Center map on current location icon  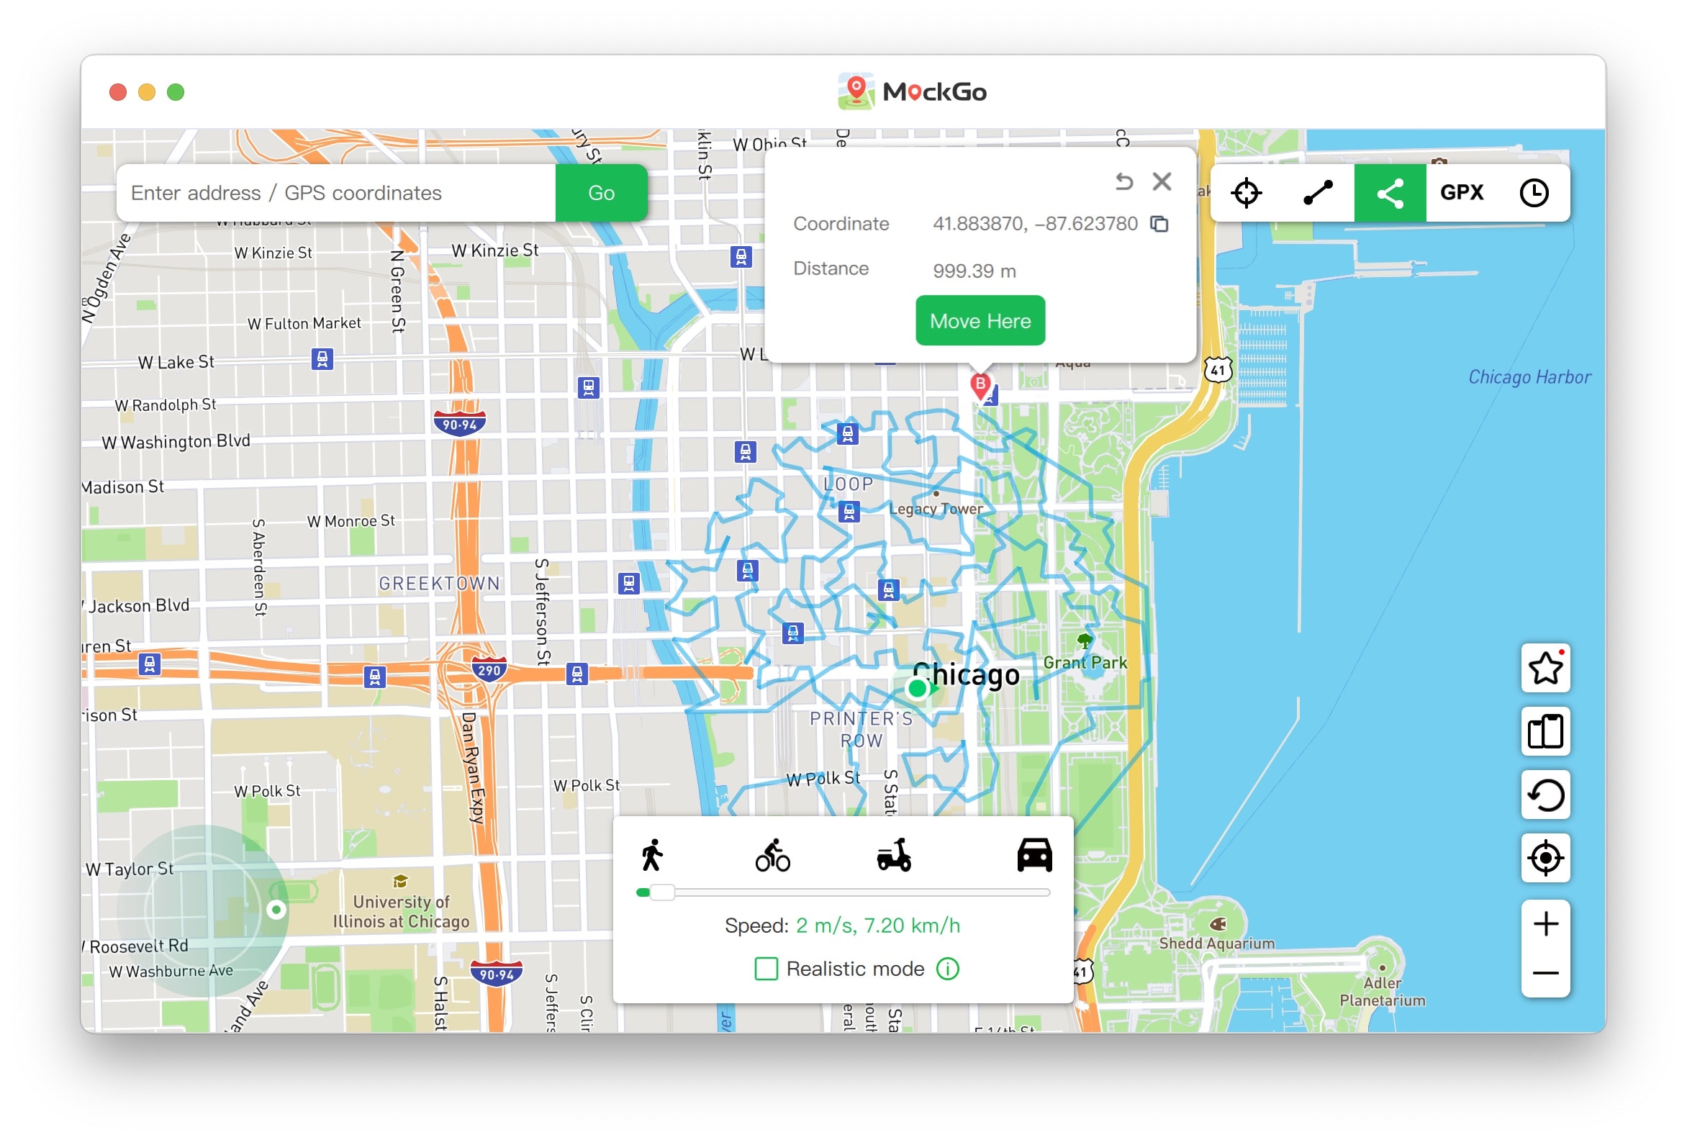1544,859
